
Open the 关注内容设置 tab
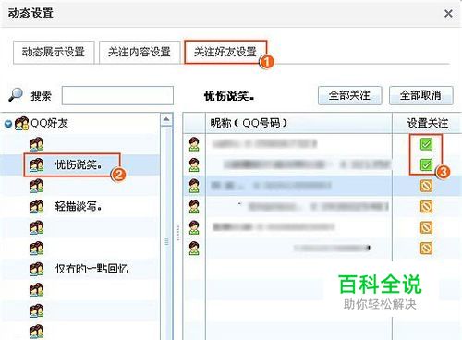pyautogui.click(x=140, y=52)
